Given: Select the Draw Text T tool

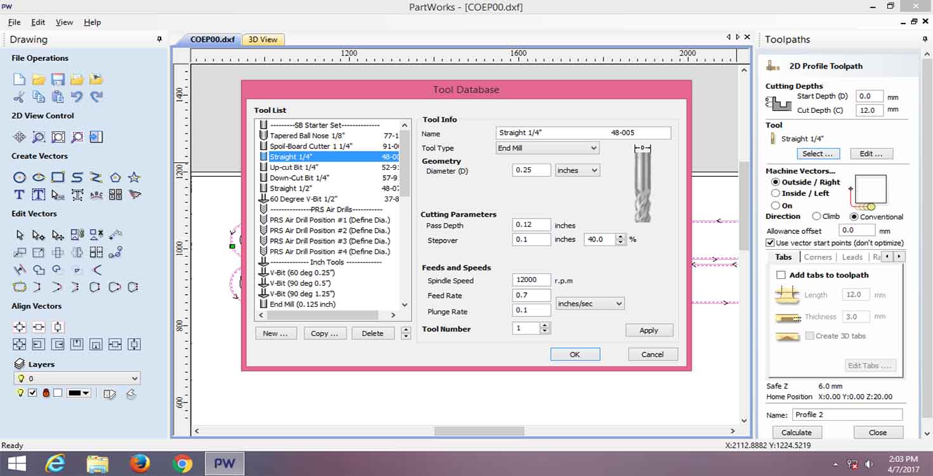Looking at the screenshot, I should [19, 195].
